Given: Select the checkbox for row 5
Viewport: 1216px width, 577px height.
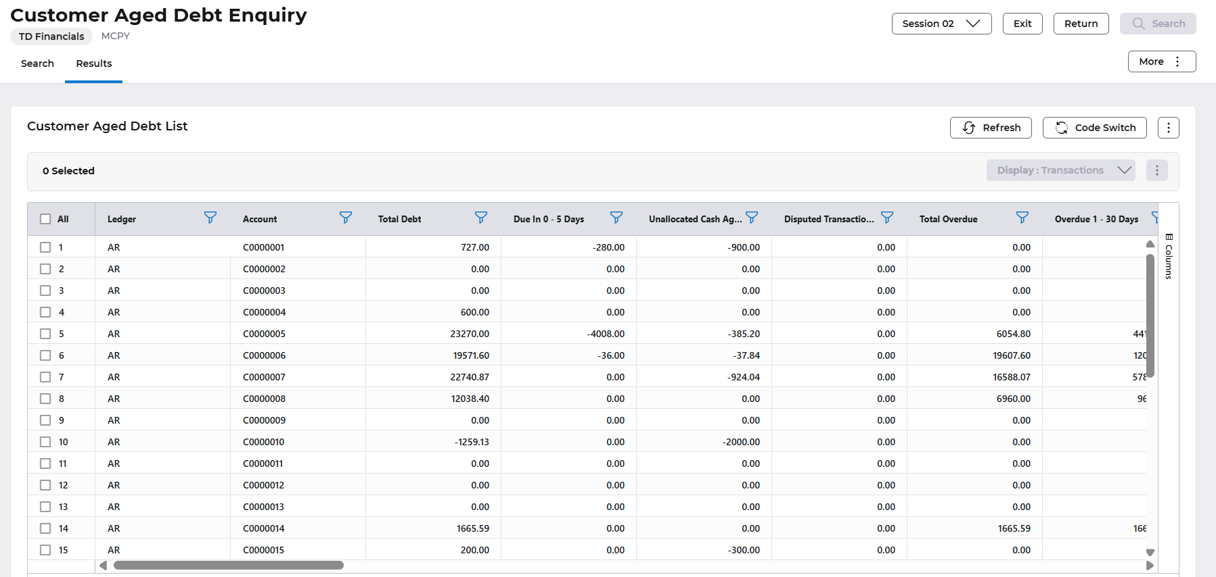Looking at the screenshot, I should pyautogui.click(x=45, y=334).
